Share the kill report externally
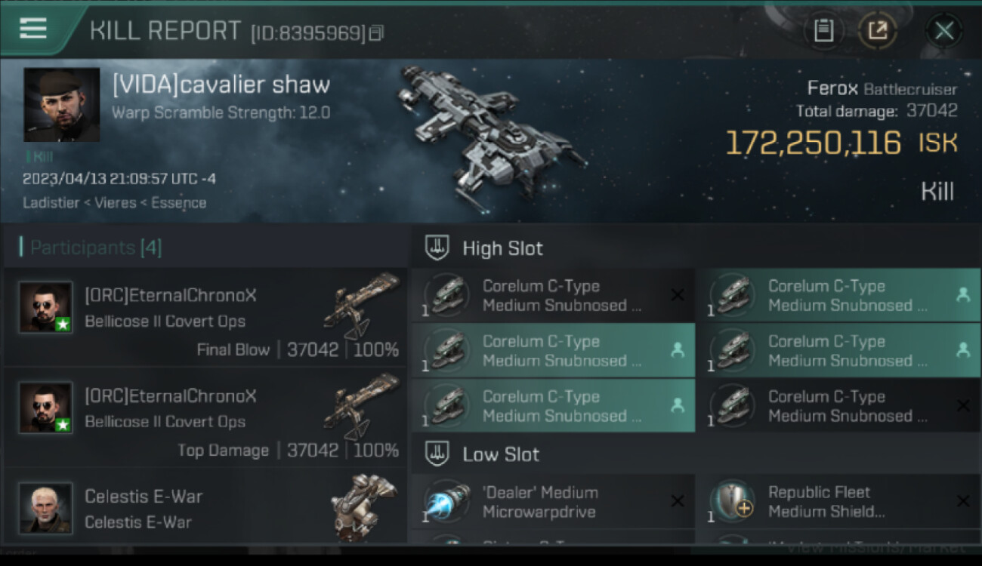The image size is (982, 566). (x=878, y=30)
